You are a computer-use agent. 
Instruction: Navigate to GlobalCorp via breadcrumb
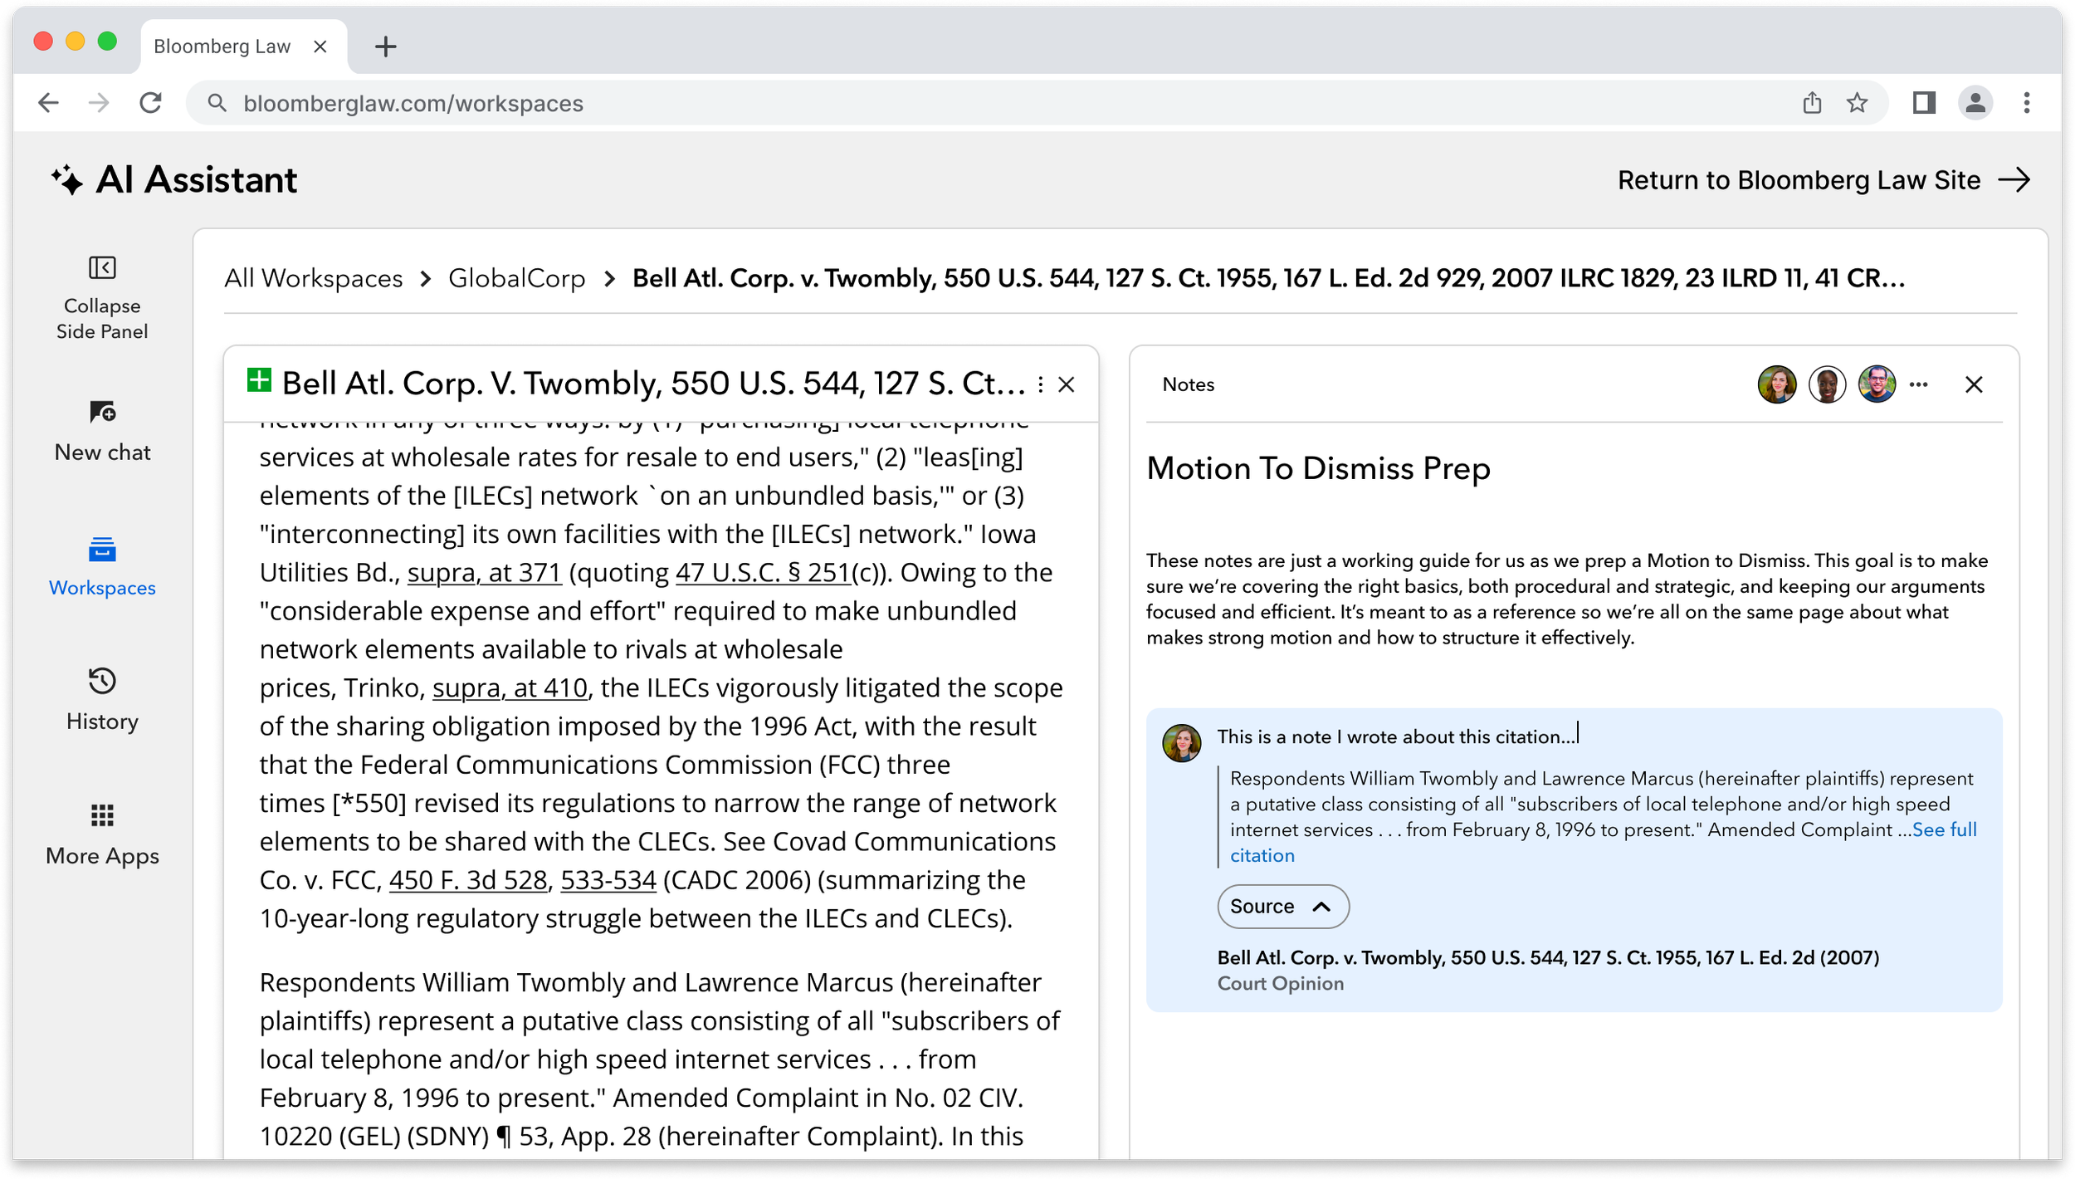pyautogui.click(x=516, y=278)
